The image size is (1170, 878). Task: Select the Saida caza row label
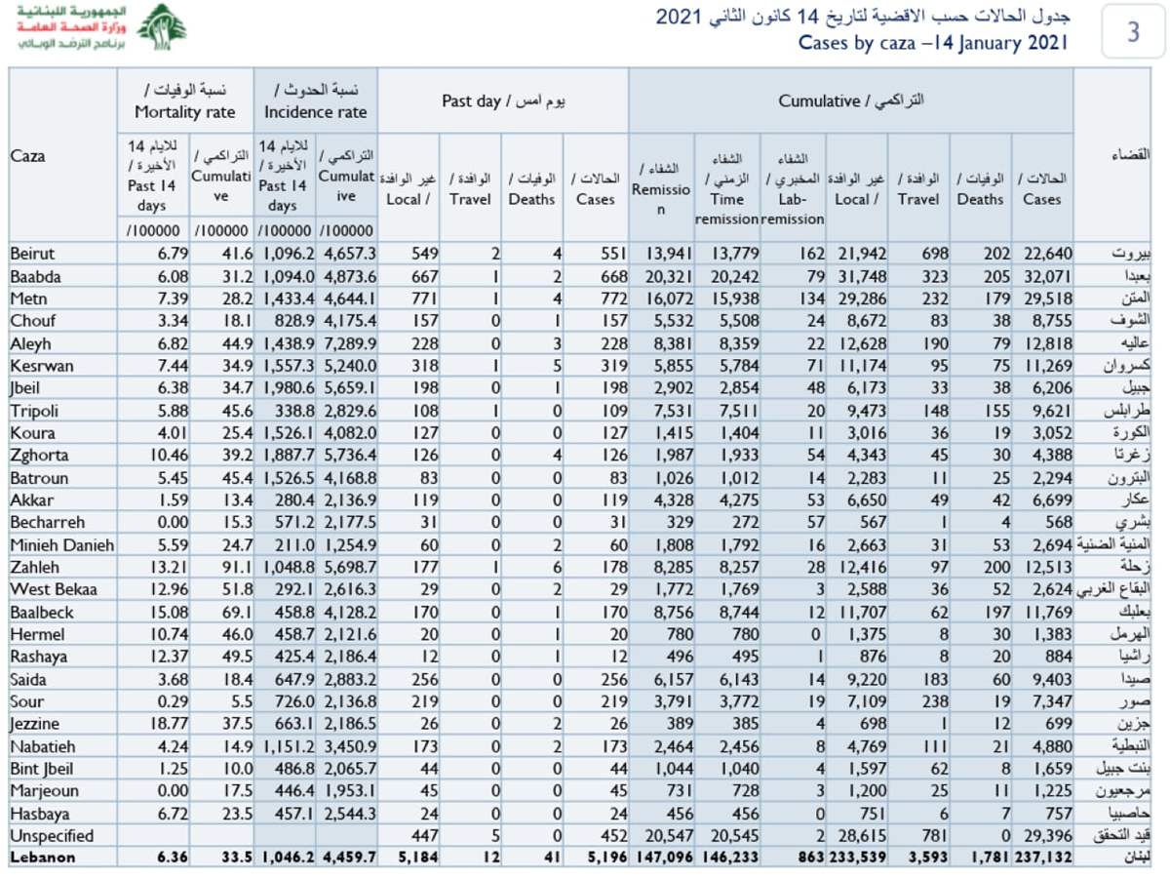27,678
